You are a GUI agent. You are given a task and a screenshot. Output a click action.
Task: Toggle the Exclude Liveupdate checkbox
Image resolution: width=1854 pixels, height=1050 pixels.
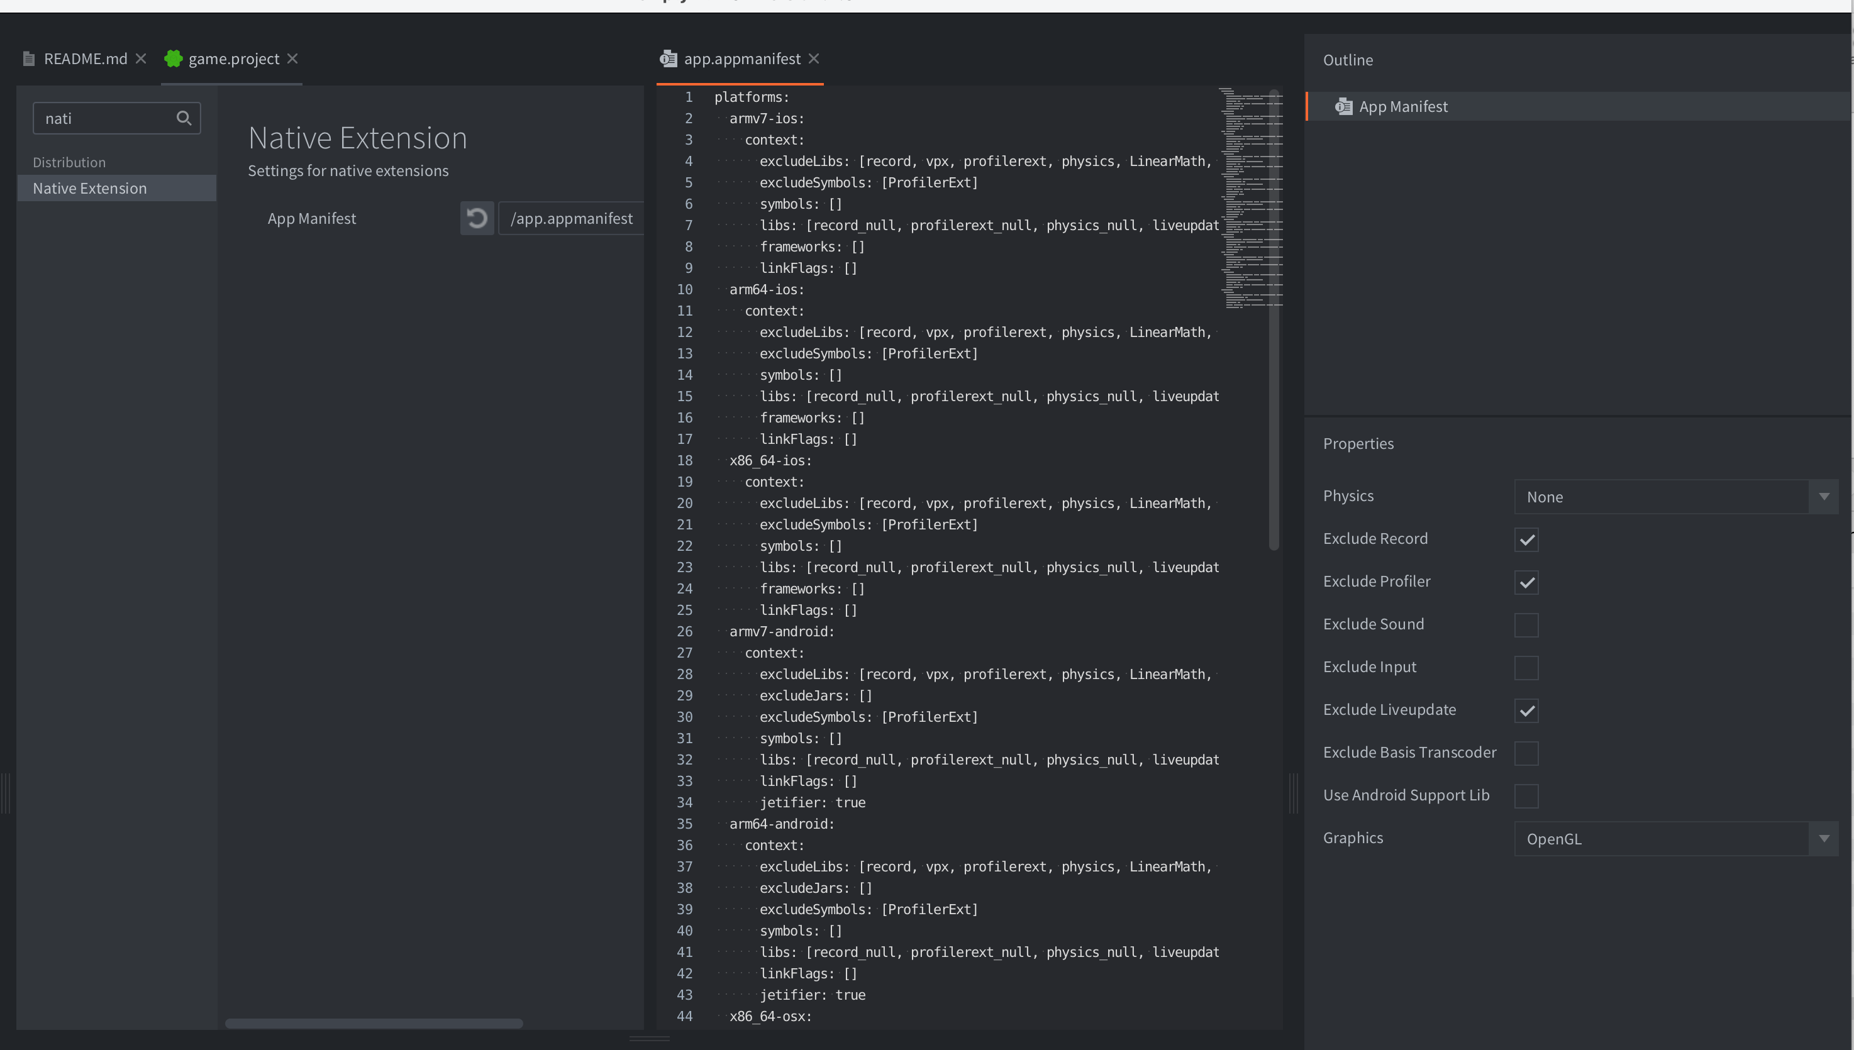[x=1526, y=710]
